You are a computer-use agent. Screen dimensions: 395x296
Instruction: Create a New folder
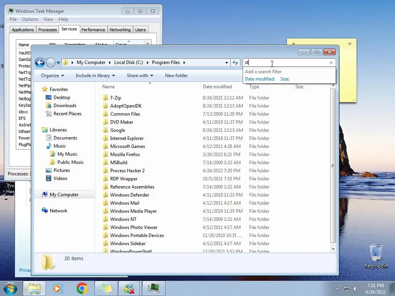tap(176, 76)
